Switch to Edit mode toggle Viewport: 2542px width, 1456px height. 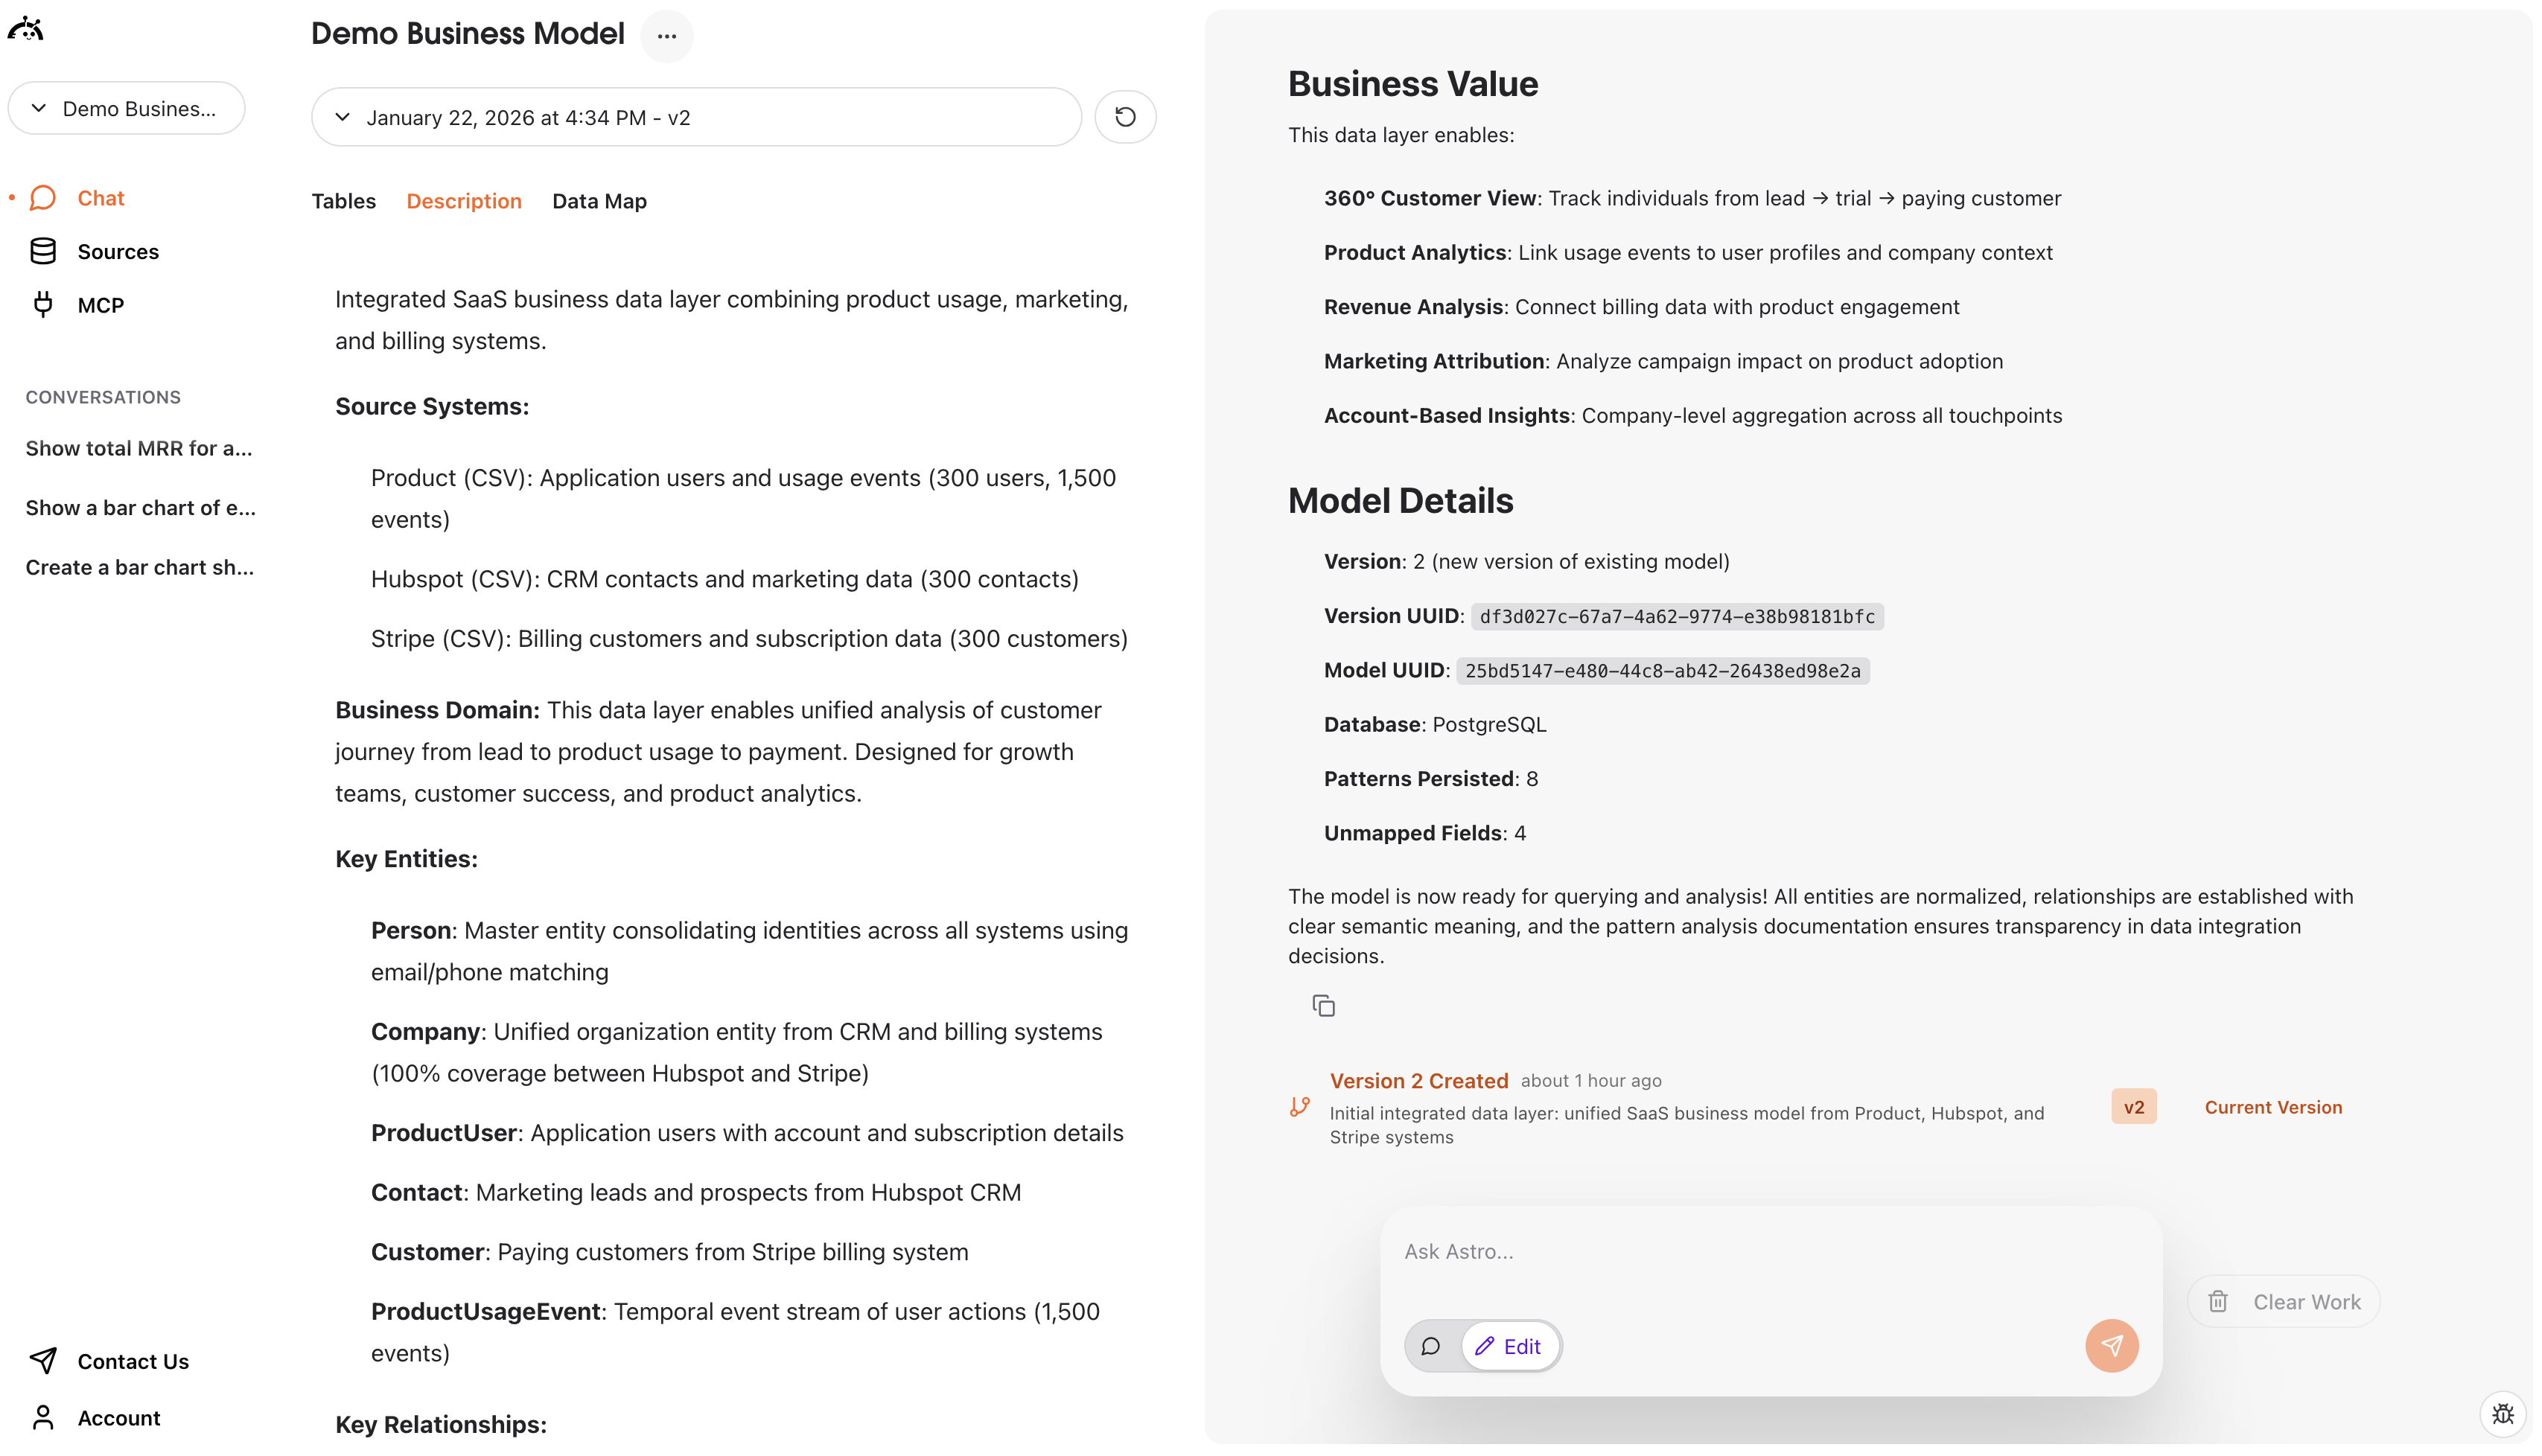1510,1346
